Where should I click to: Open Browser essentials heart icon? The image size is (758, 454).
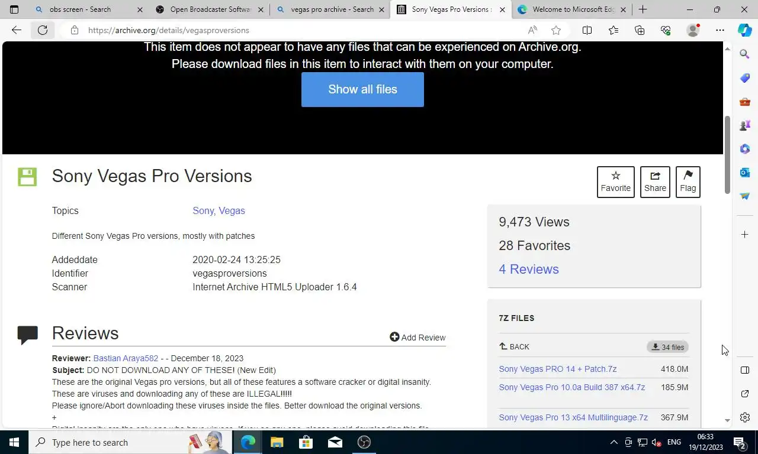point(666,30)
